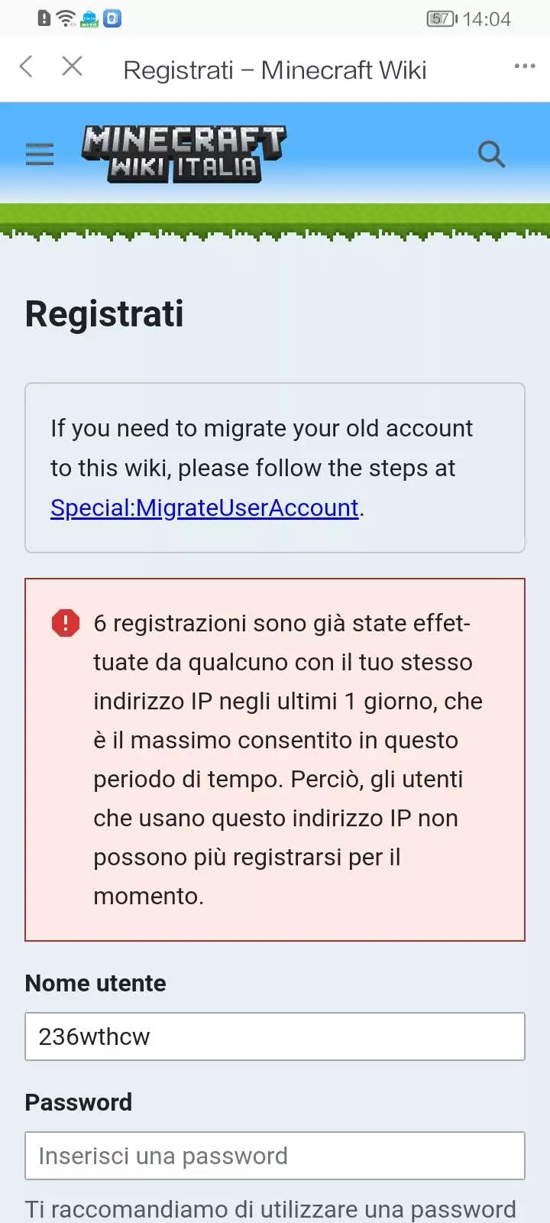Tap the blue app icon in status bar

112,18
